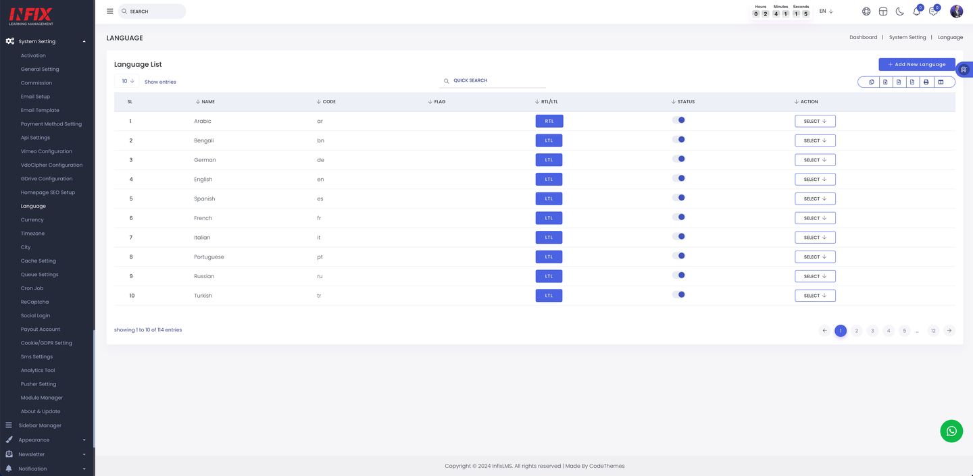The width and height of the screenshot is (973, 476).
Task: Click the Add New Language button
Action: pyautogui.click(x=917, y=64)
